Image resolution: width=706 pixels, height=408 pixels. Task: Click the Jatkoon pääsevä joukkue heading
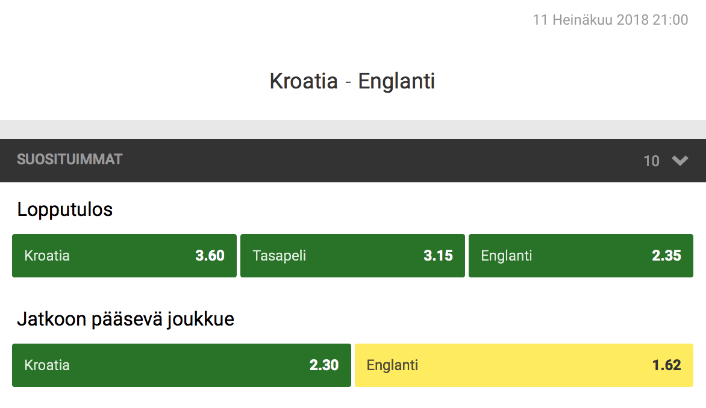point(126,319)
